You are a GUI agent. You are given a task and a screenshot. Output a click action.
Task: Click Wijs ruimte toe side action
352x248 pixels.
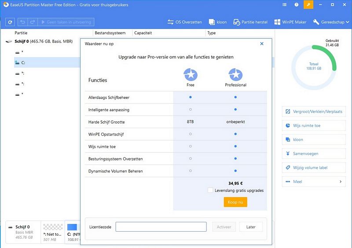pos(314,125)
